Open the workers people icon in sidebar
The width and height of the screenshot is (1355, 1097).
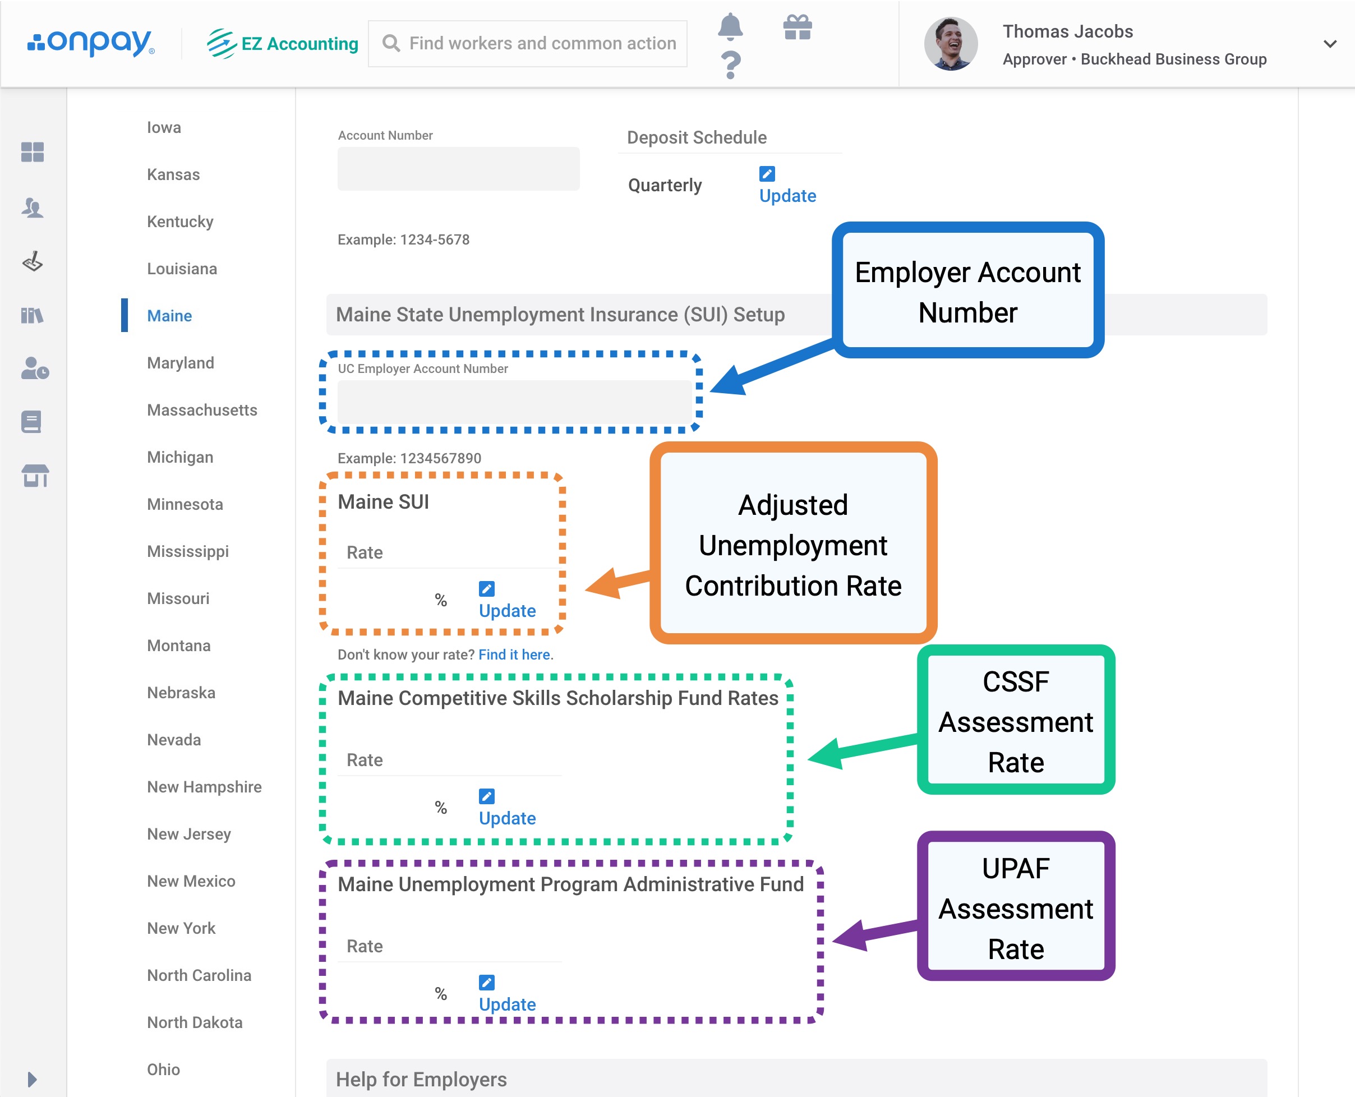coord(32,208)
